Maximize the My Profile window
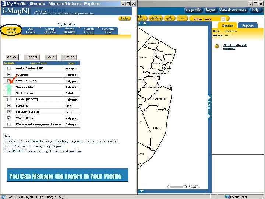Screen dimensions: 265x199 pyautogui.click(x=128, y=4)
